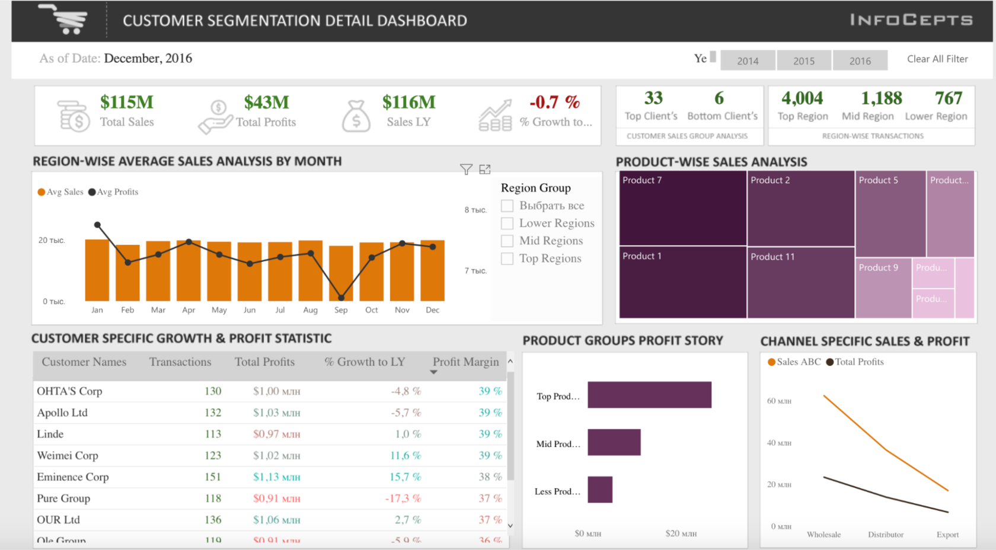Click the Product 2 treemap tile

click(800, 208)
